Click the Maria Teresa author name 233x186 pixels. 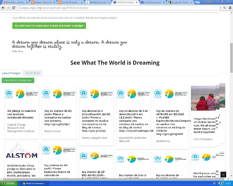(52, 131)
